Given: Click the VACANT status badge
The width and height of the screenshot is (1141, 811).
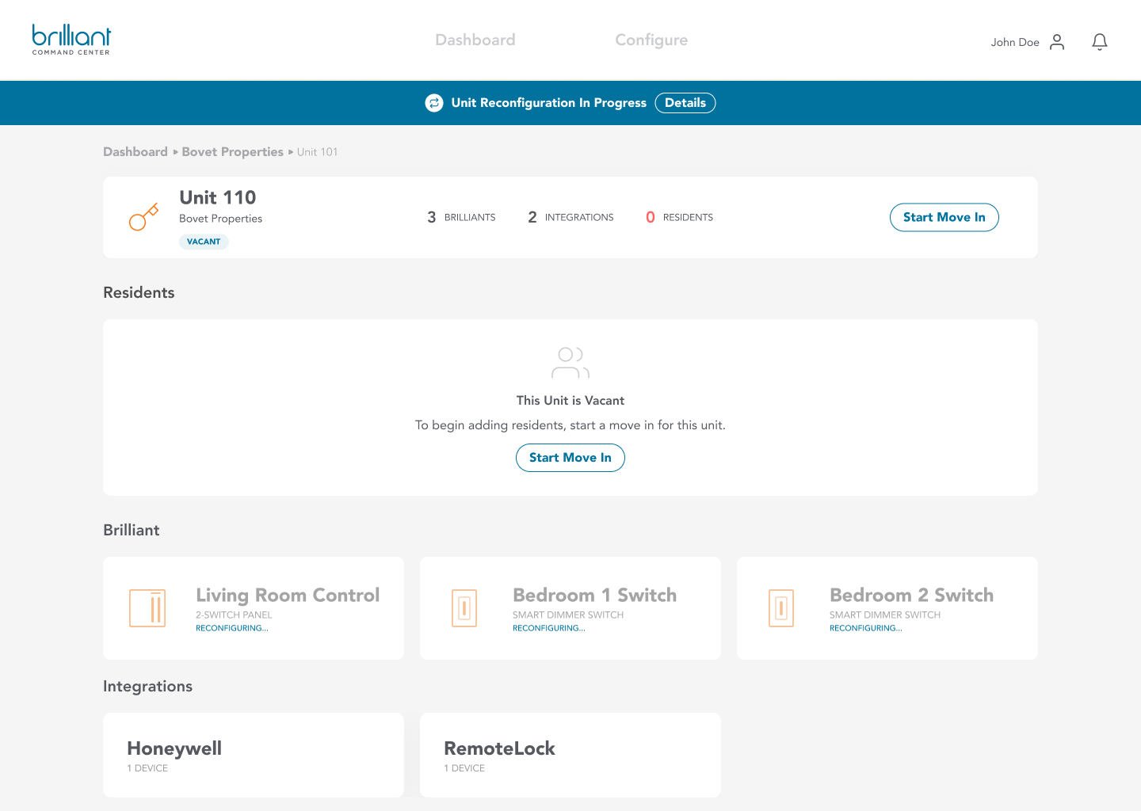Looking at the screenshot, I should pyautogui.click(x=204, y=242).
